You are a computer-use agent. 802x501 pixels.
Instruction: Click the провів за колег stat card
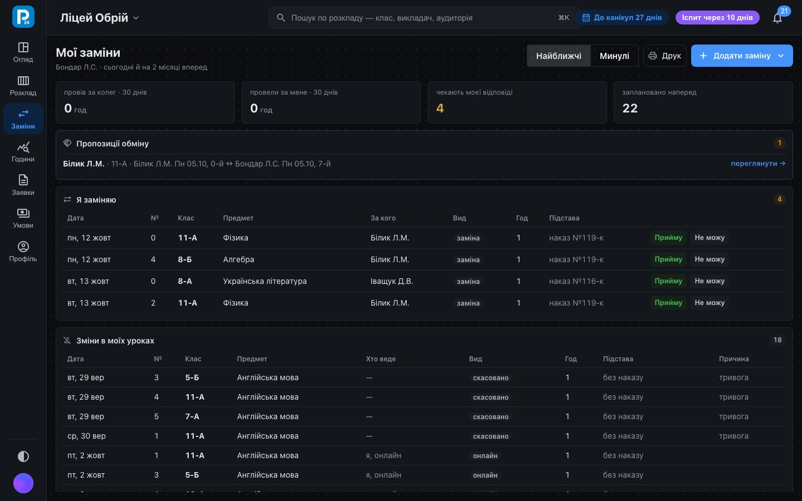[145, 102]
